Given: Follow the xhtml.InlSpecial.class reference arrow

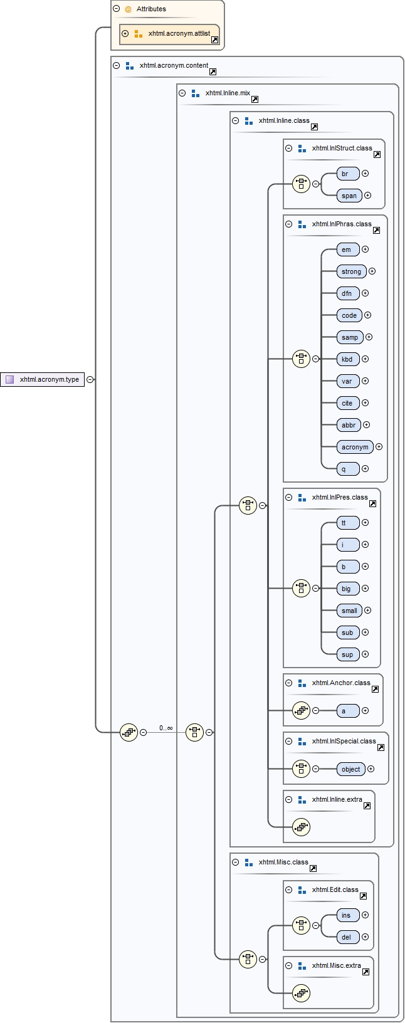Looking at the screenshot, I should click(x=381, y=747).
